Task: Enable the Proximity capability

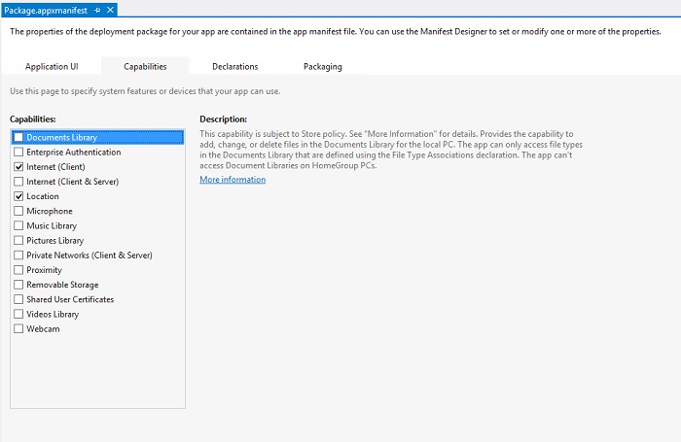Action: click(x=18, y=270)
